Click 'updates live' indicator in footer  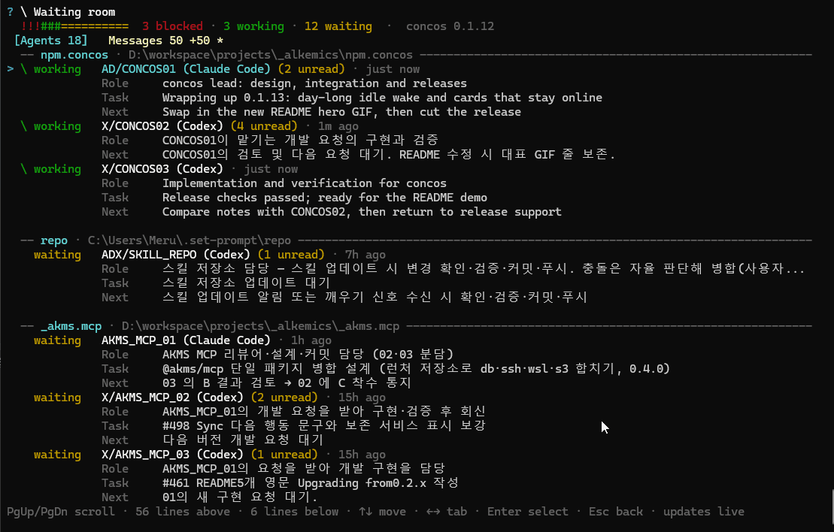click(x=704, y=511)
